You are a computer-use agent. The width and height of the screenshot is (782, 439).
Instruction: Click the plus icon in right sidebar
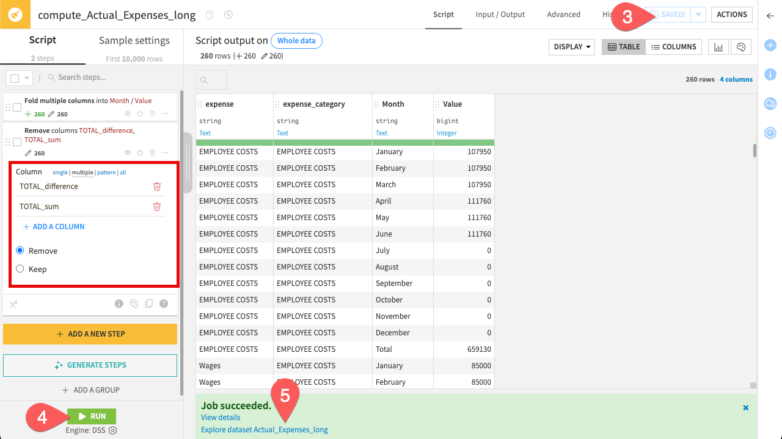click(770, 45)
